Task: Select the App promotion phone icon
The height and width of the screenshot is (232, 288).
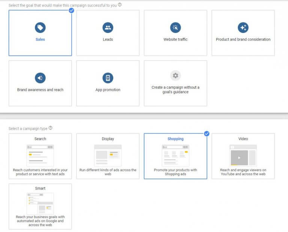Action: (108, 78)
